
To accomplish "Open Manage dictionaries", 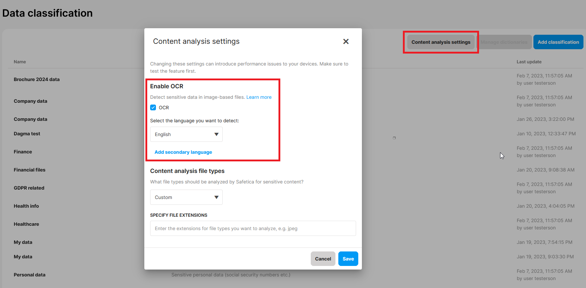I will pos(504,42).
